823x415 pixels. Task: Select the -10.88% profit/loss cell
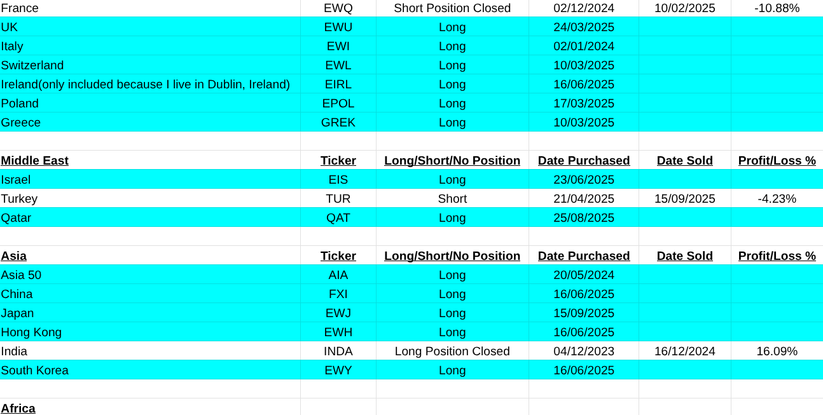[x=777, y=8]
